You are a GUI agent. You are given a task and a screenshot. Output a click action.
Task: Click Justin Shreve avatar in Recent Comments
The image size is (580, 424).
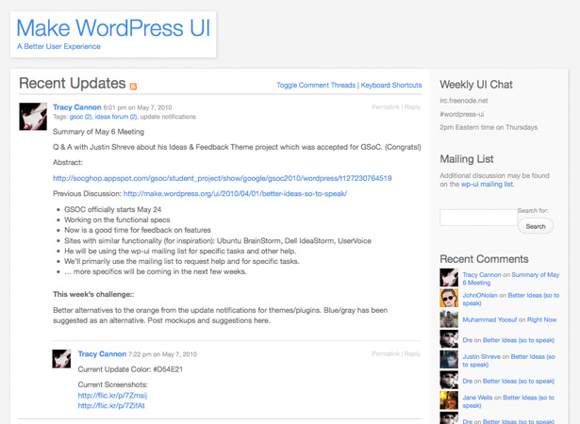(449, 359)
